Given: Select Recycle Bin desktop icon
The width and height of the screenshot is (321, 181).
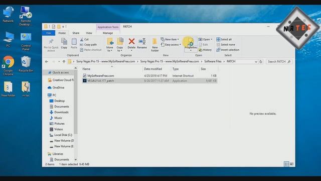Looking at the screenshot, I should (x=26, y=64).
